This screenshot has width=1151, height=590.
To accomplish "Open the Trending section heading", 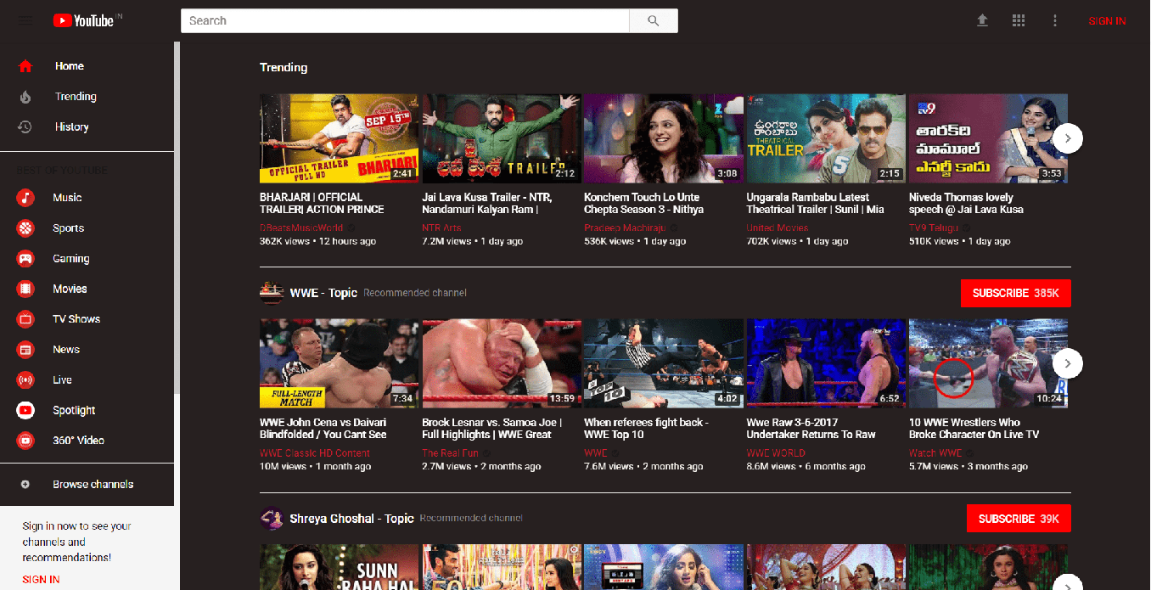I will 284,67.
